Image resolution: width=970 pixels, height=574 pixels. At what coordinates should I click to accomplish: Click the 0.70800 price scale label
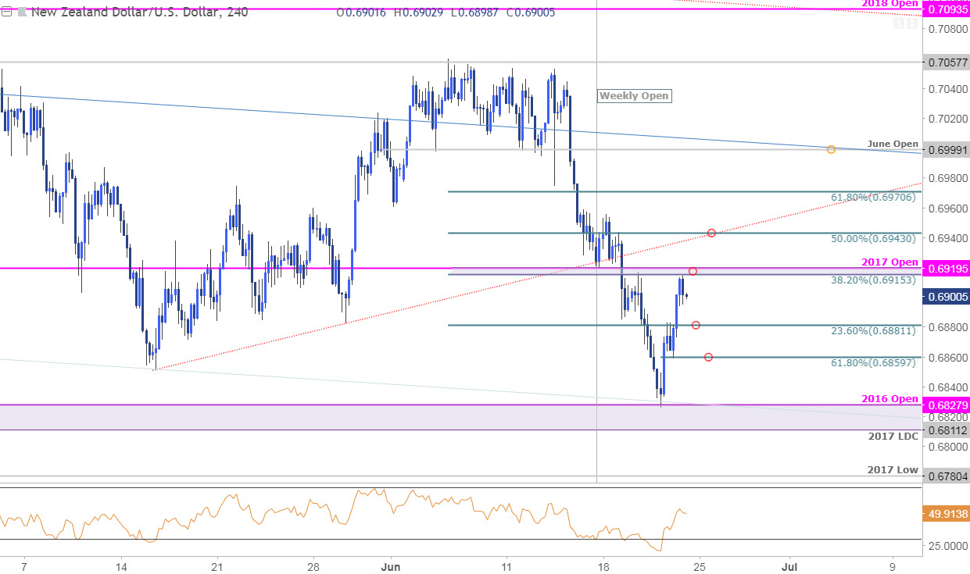point(947,29)
